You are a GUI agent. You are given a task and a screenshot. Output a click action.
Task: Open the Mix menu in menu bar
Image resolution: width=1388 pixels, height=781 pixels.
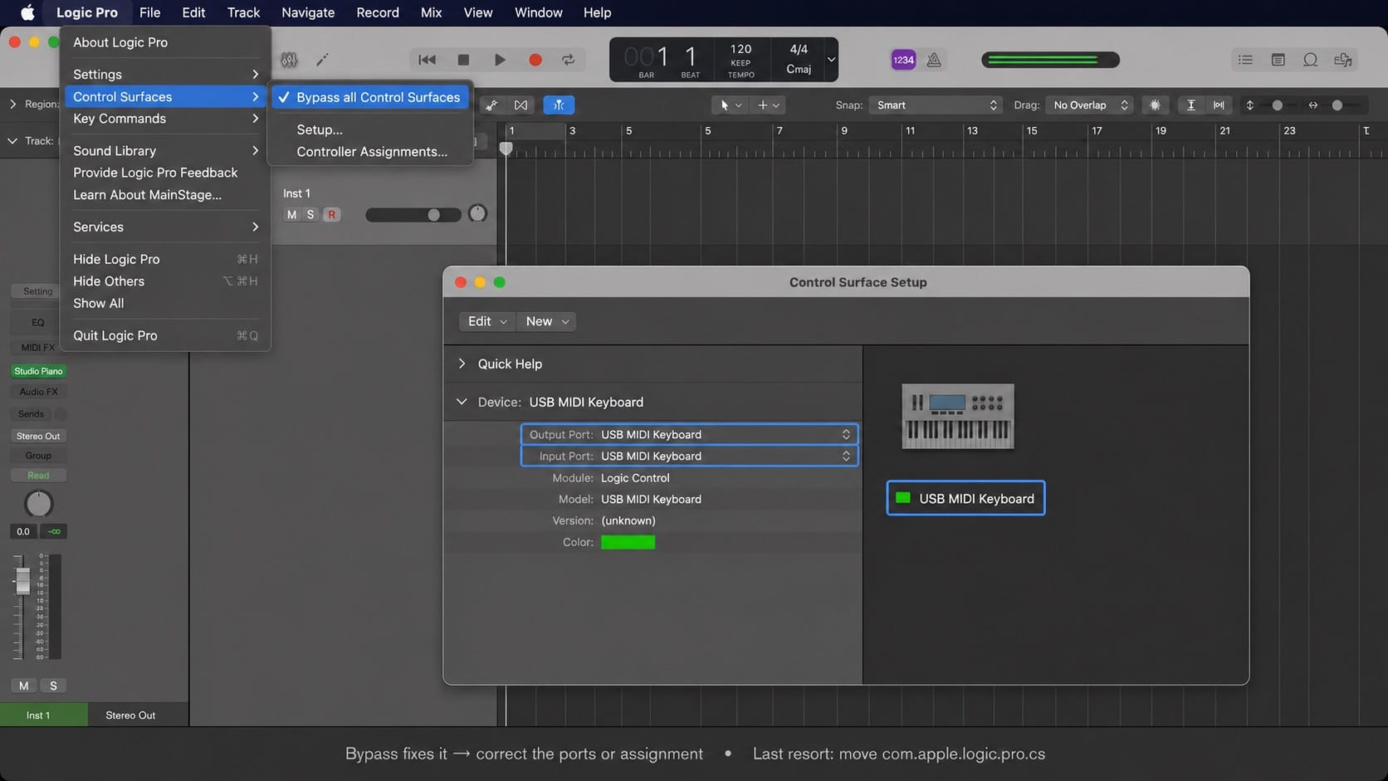pyautogui.click(x=431, y=12)
